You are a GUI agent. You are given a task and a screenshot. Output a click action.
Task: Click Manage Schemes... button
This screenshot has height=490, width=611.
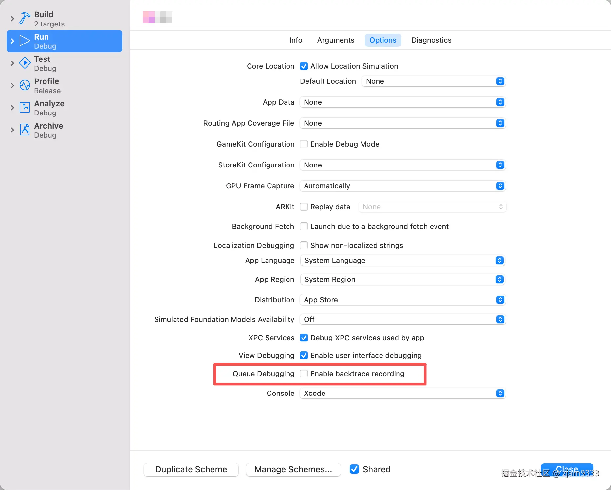click(293, 469)
